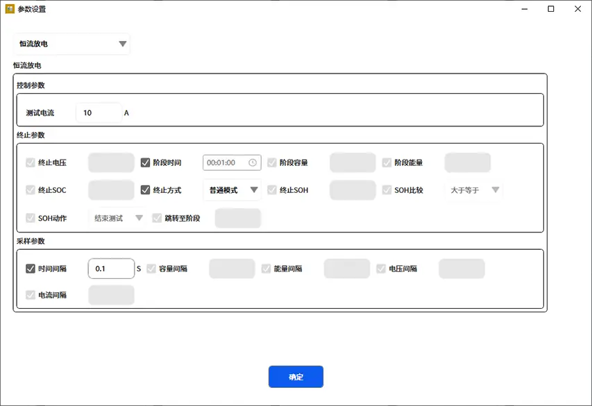Click the app icon in title bar
The width and height of the screenshot is (592, 406).
point(10,9)
